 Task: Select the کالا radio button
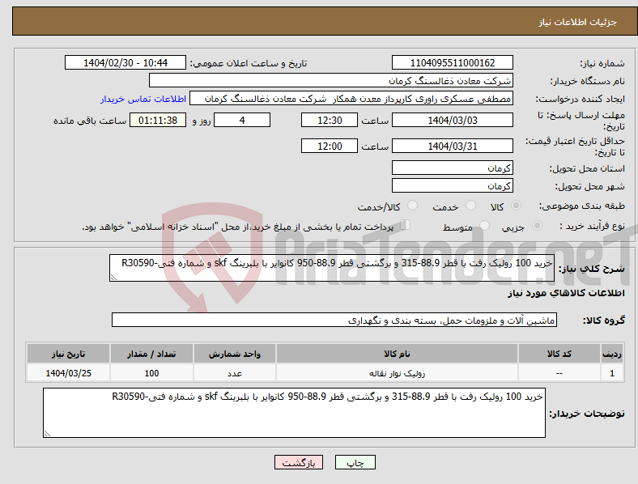pos(516,206)
